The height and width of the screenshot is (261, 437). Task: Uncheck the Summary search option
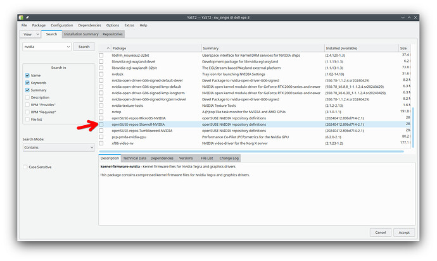click(27, 90)
